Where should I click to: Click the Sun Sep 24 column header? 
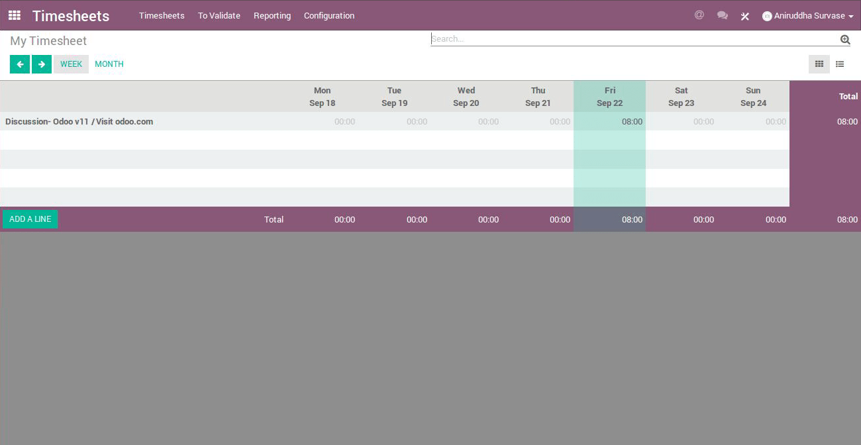point(754,97)
